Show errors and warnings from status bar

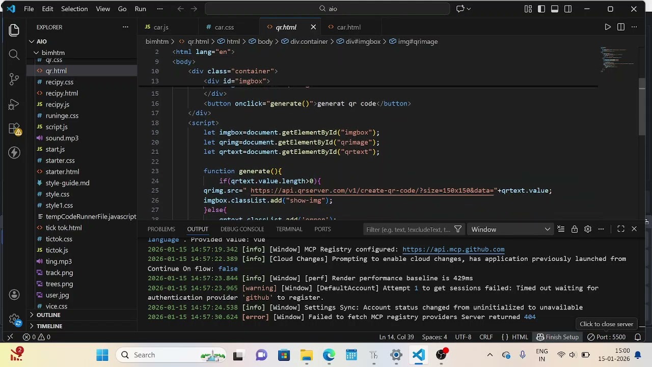pos(37,337)
